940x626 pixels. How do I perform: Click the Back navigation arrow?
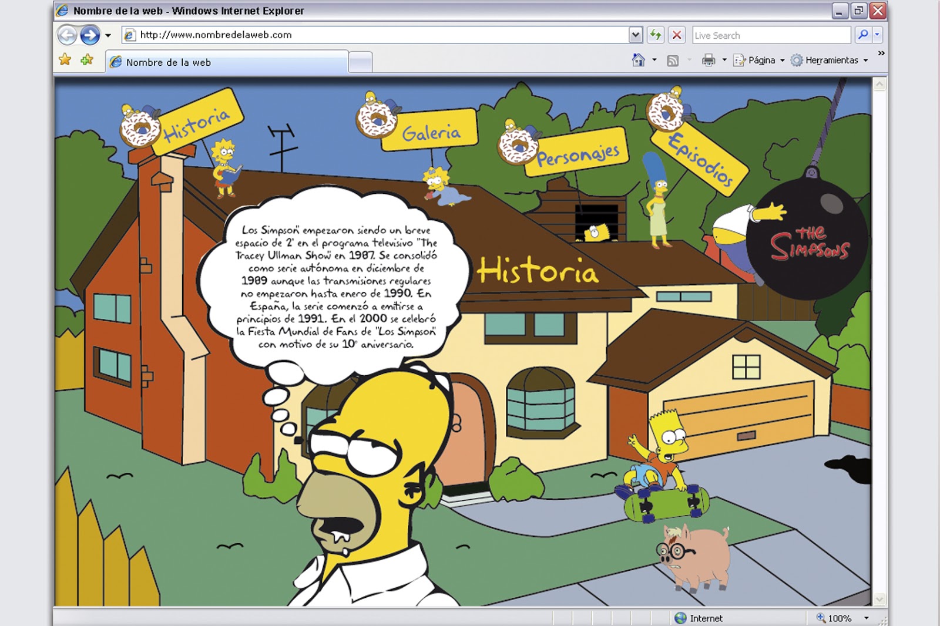click(66, 35)
